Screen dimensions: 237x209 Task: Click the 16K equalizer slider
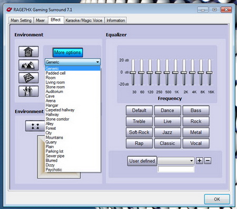pyautogui.click(x=209, y=72)
